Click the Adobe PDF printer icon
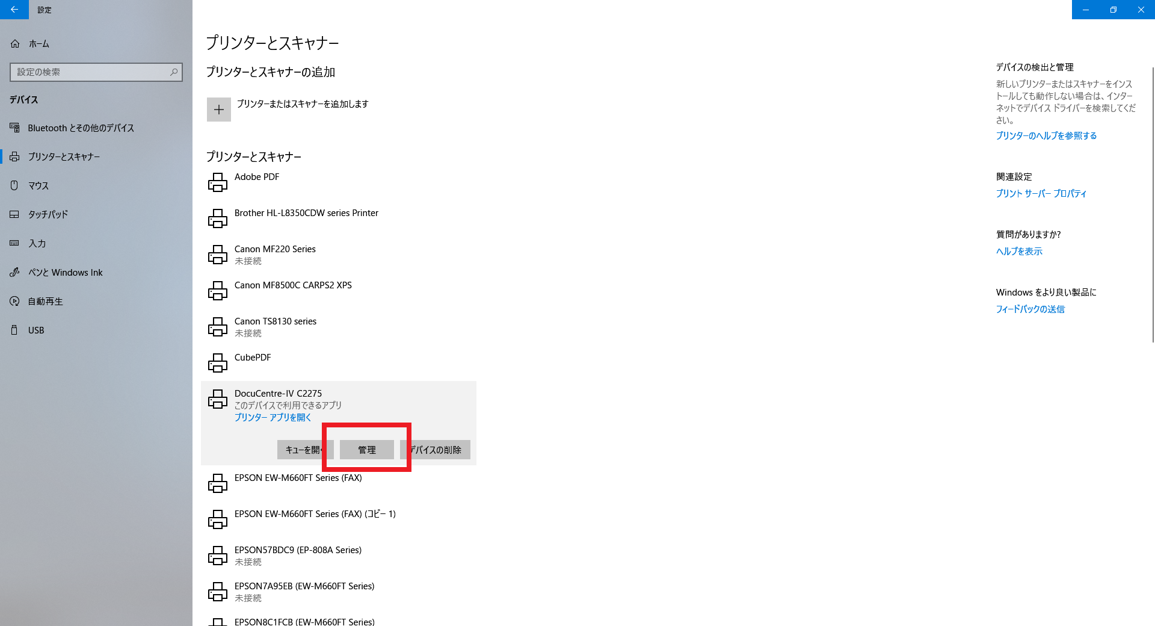The width and height of the screenshot is (1155, 626). pos(218,182)
